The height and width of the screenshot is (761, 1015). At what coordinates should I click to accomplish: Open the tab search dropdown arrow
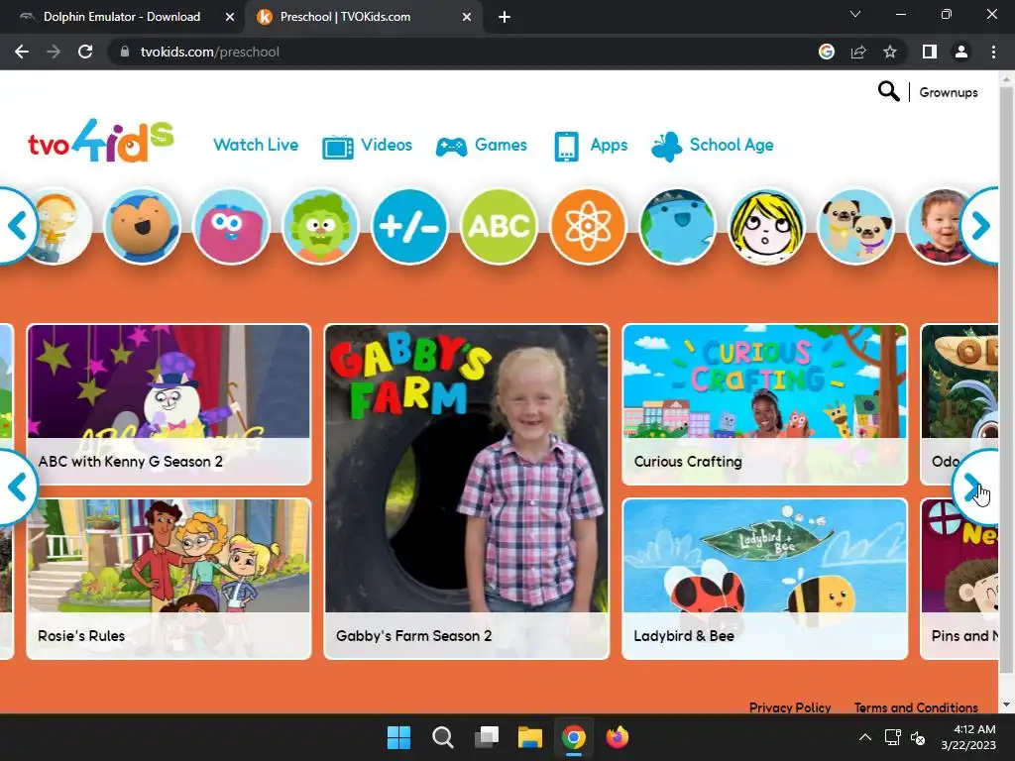pyautogui.click(x=855, y=14)
